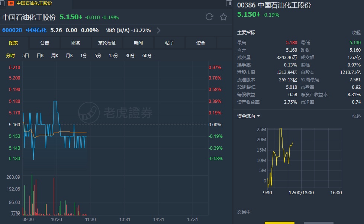Click the refresh icon beside the stock title
364x224 pixels.
pos(209,17)
